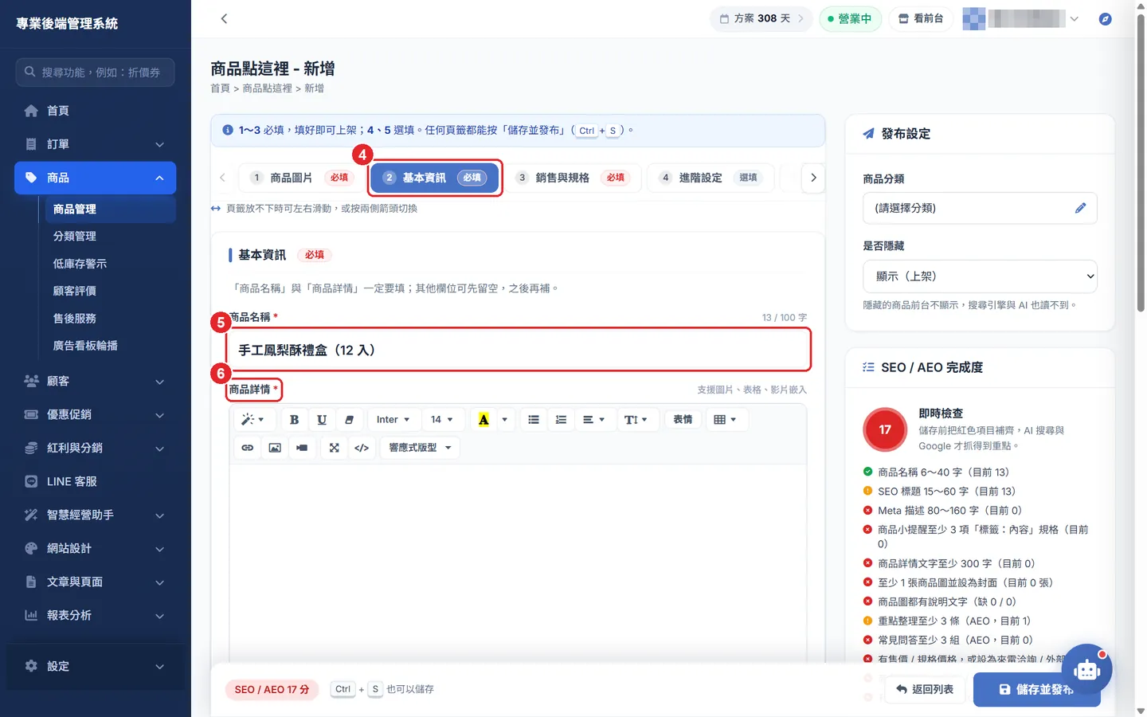Screen dimensions: 1147x717
Task: Click the 返回列表 button
Action: coord(925,689)
